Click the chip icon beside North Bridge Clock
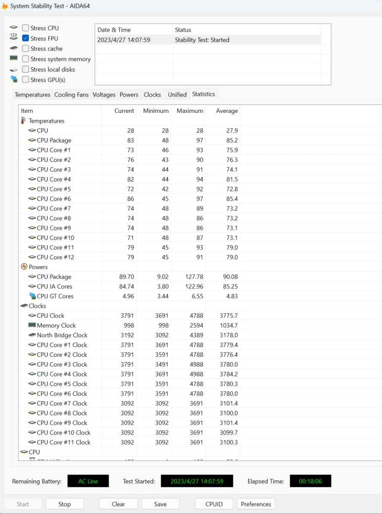382x514 pixels. [x=32, y=335]
